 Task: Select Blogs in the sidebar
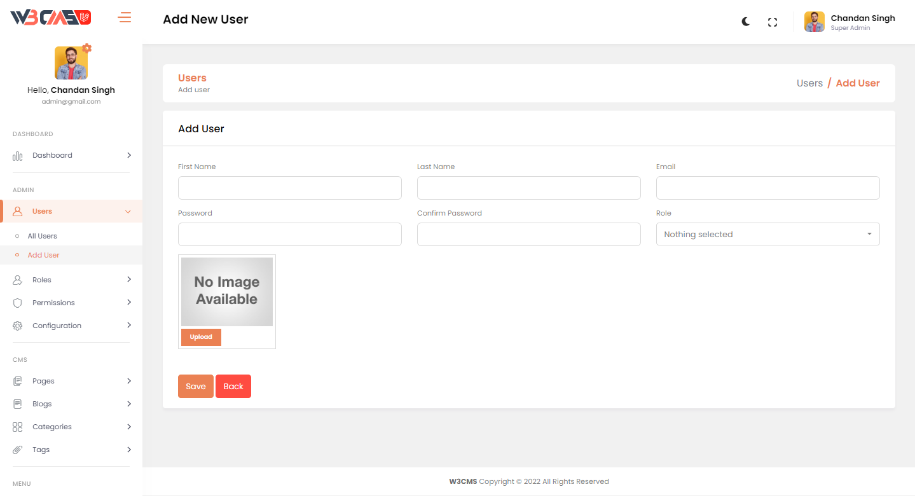point(42,404)
